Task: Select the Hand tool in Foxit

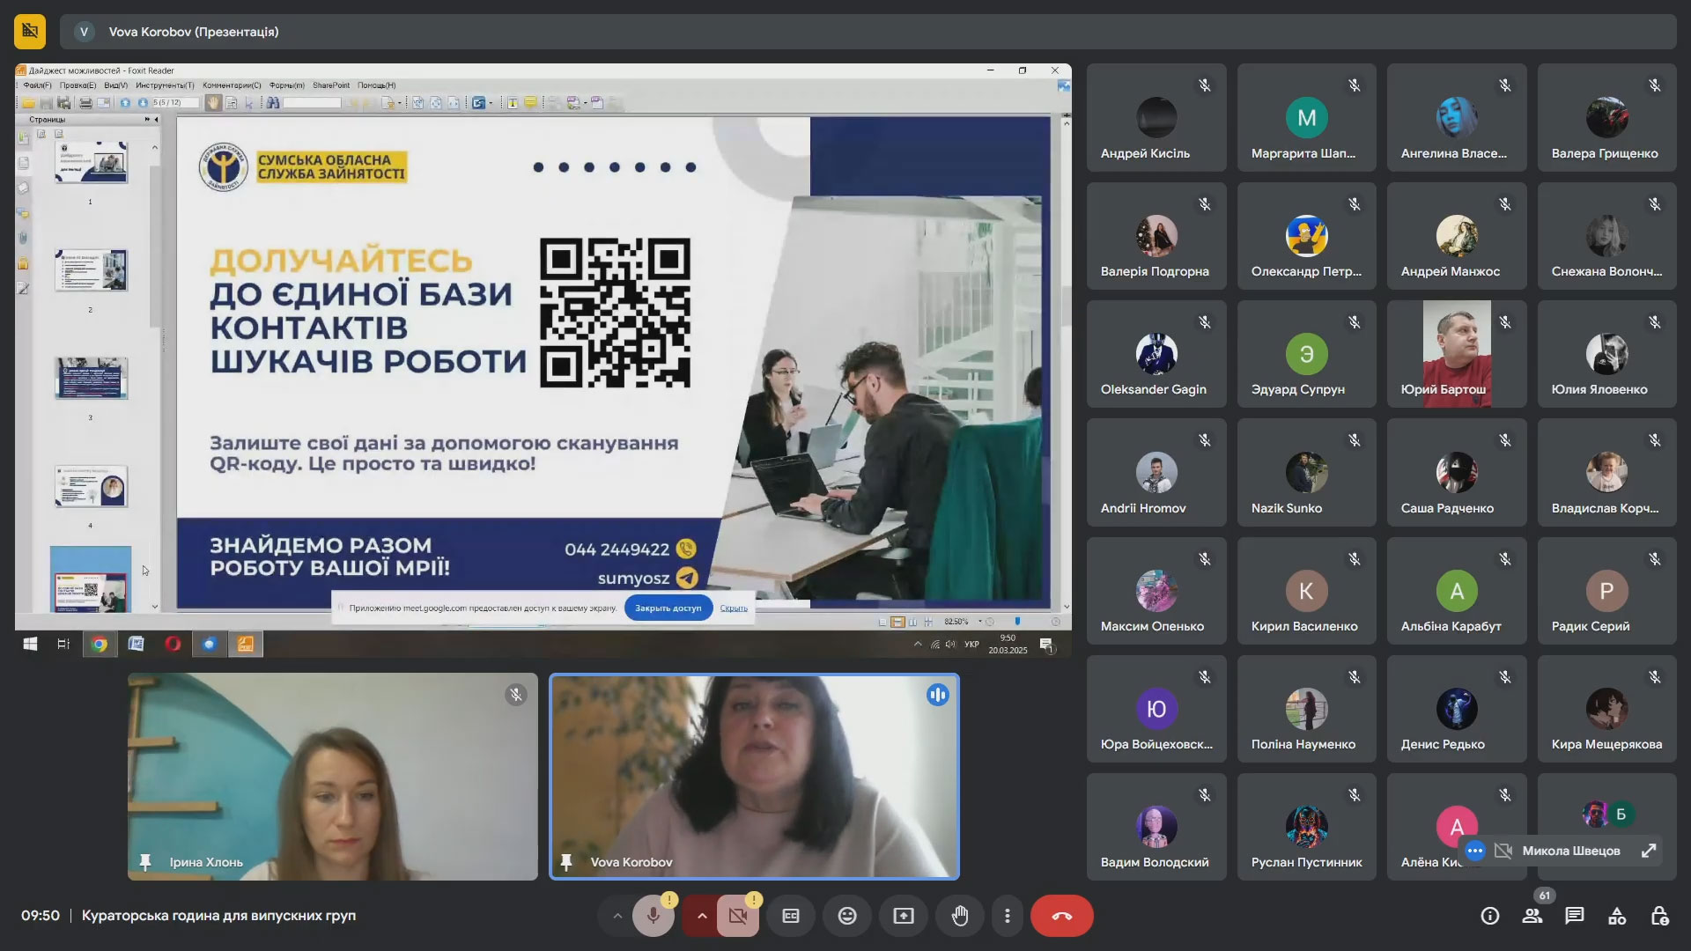Action: tap(213, 103)
